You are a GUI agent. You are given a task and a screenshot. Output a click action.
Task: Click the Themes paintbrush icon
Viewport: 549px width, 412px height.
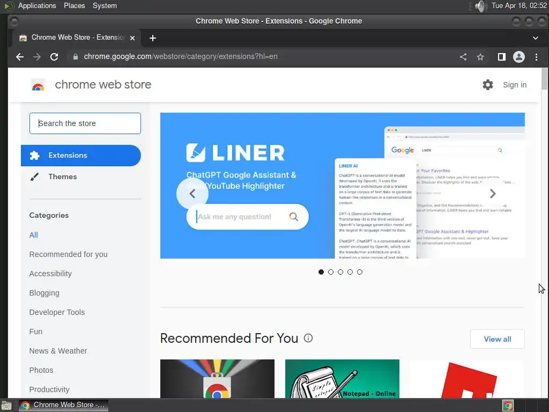click(x=34, y=177)
